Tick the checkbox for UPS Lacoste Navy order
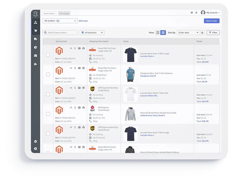The width and height of the screenshot is (231, 181). (48, 134)
